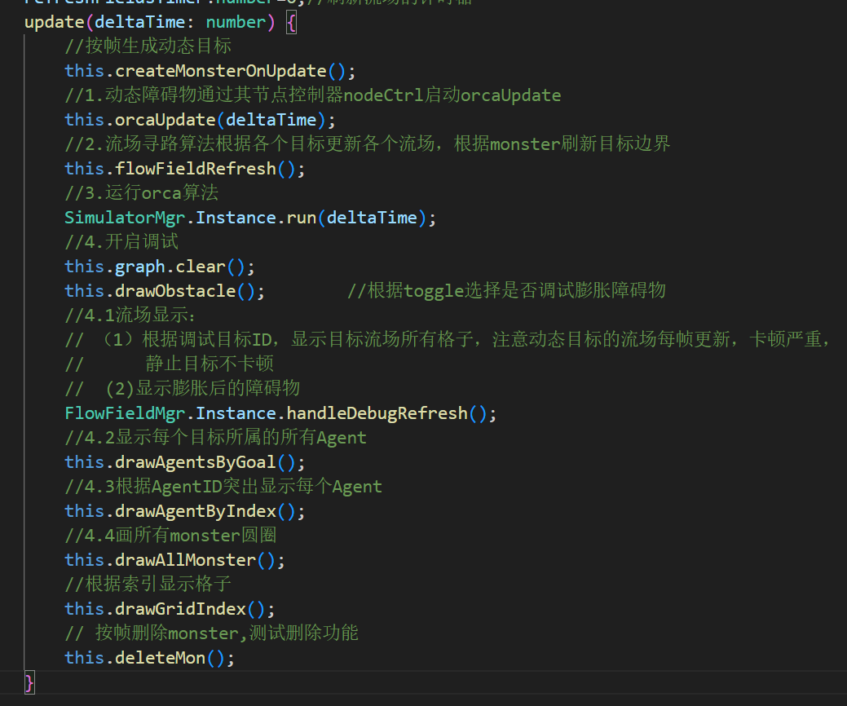The image size is (847, 706).
Task: Click the drawAllMonster method call
Action: [x=185, y=560]
